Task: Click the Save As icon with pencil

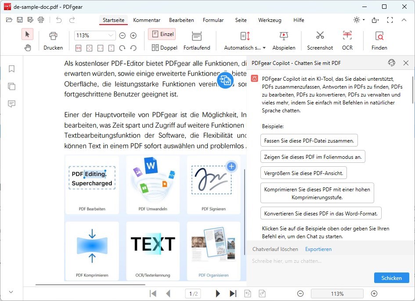Action: click(30, 20)
